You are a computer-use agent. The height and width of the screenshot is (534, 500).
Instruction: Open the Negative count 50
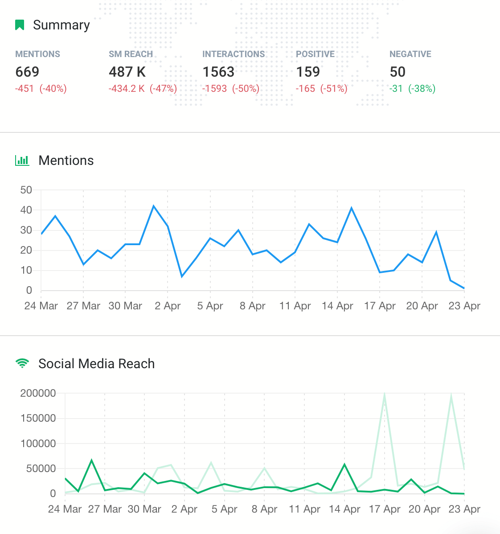tap(398, 72)
